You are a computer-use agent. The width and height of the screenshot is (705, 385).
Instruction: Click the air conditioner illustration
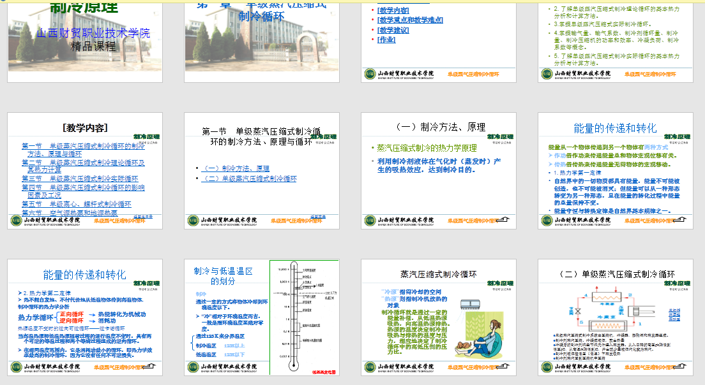coord(470,305)
